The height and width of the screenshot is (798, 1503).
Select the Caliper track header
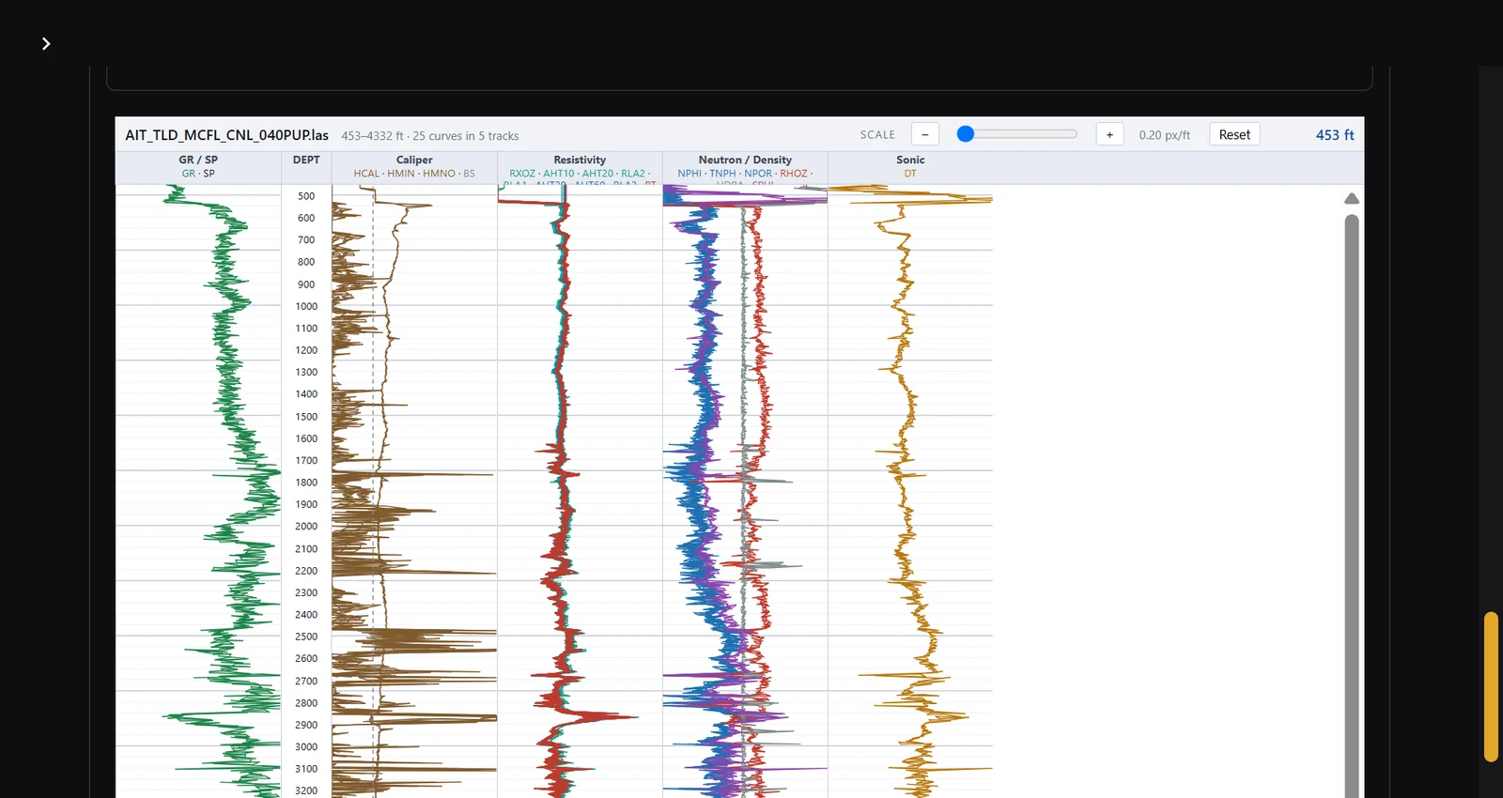(414, 160)
